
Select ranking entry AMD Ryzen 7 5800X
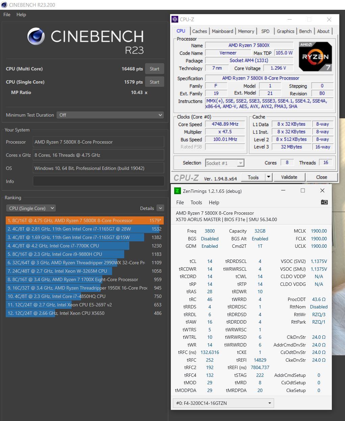click(x=85, y=220)
